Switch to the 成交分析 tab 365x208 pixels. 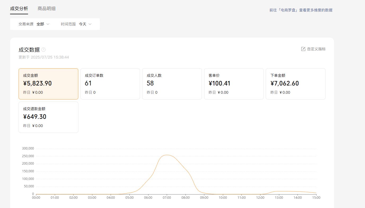tap(19, 8)
